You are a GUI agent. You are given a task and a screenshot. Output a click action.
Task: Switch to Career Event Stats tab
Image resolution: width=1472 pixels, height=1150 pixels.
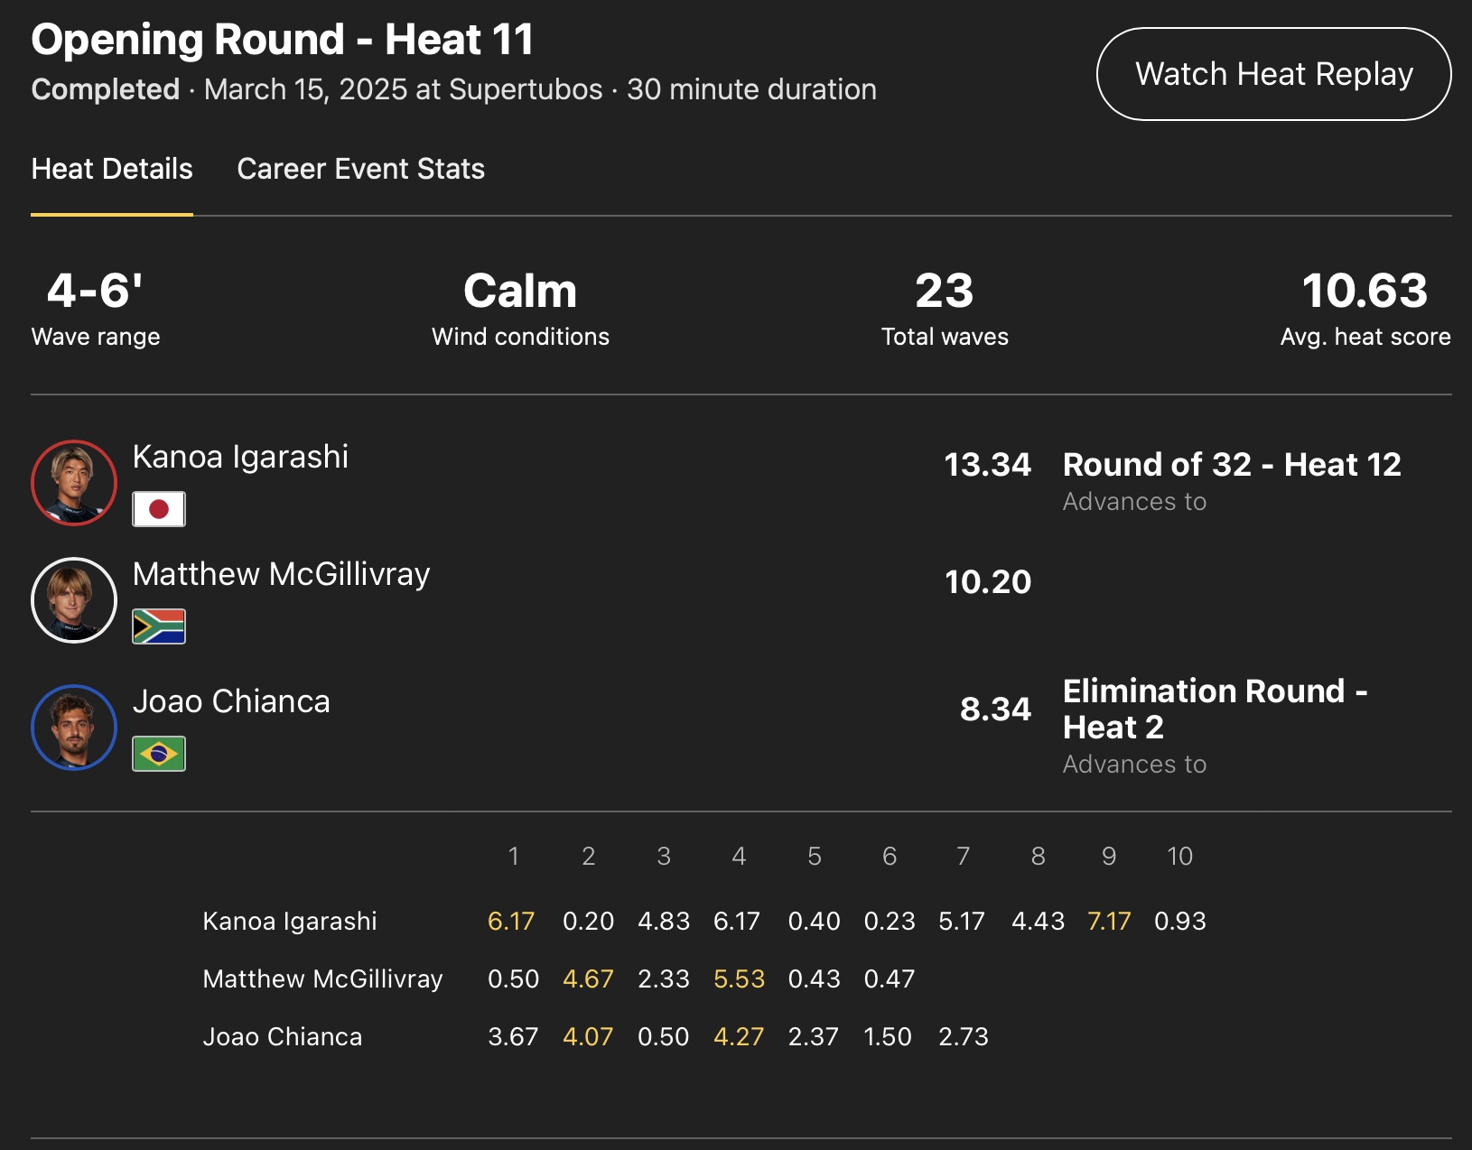[360, 170]
